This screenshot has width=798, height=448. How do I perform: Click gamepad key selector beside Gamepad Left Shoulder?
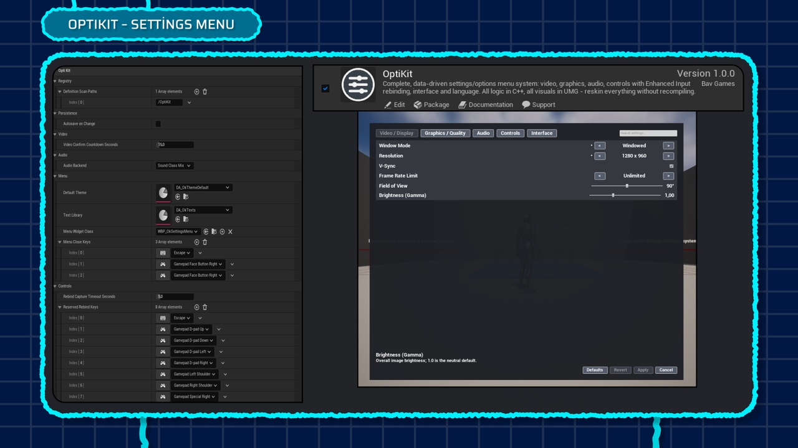pyautogui.click(x=163, y=374)
